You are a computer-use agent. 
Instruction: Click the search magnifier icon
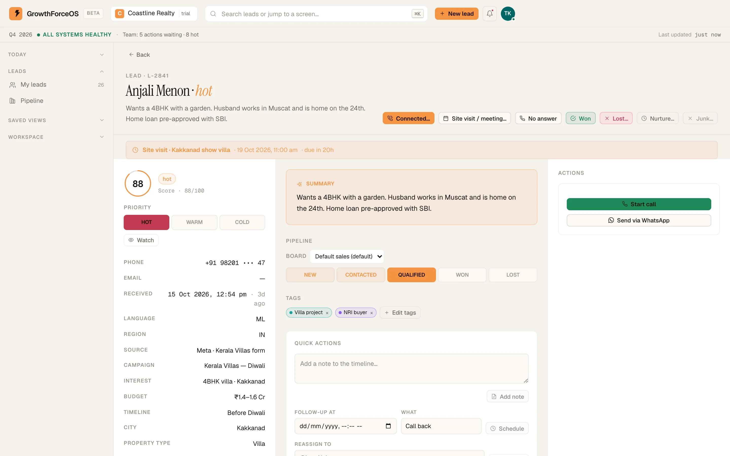click(x=213, y=14)
